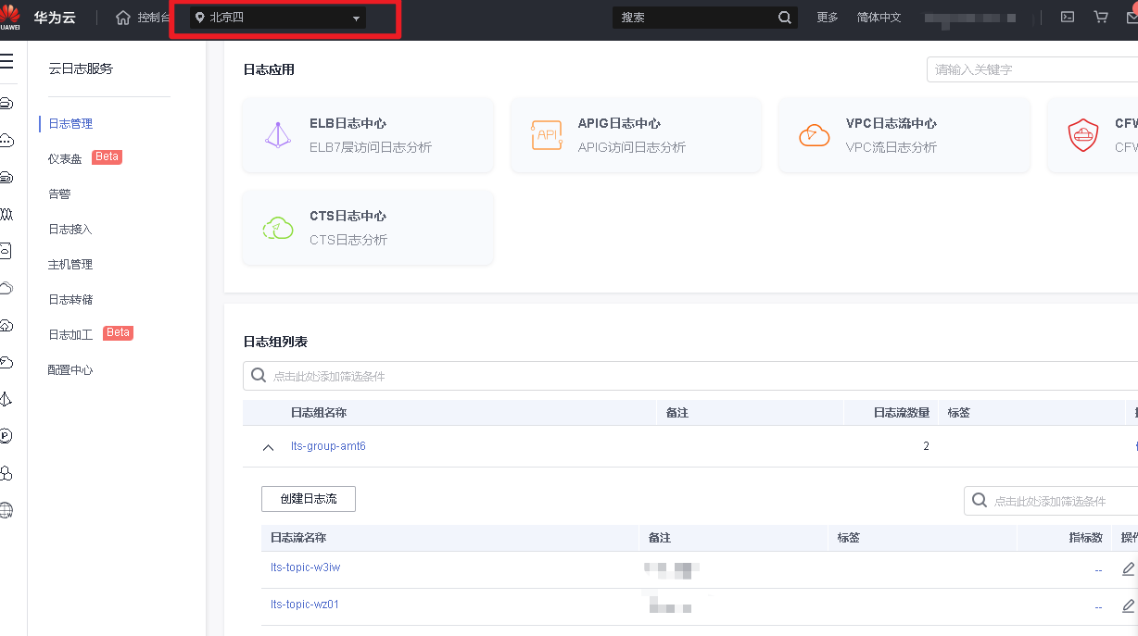Click the edit pencil for lts-topic-wz01
This screenshot has width=1138, height=636.
pos(1128,606)
